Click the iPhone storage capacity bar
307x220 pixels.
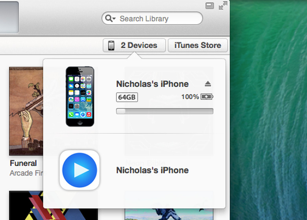165,111
